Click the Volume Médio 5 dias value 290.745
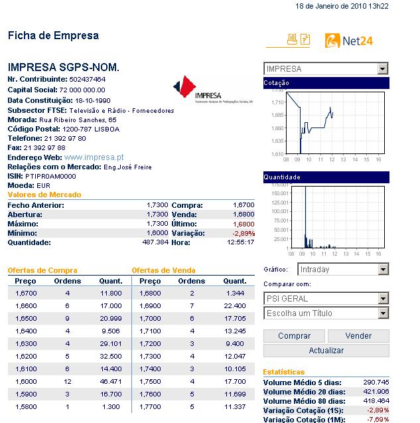Screen dimensions: 420x423 376,382
